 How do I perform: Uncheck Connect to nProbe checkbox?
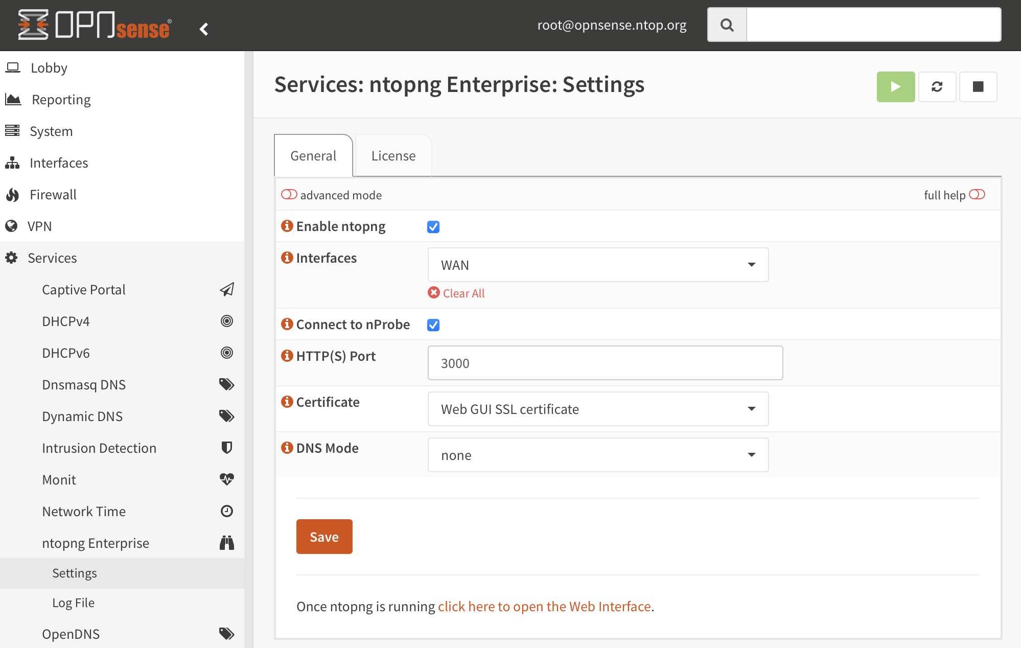(x=433, y=325)
